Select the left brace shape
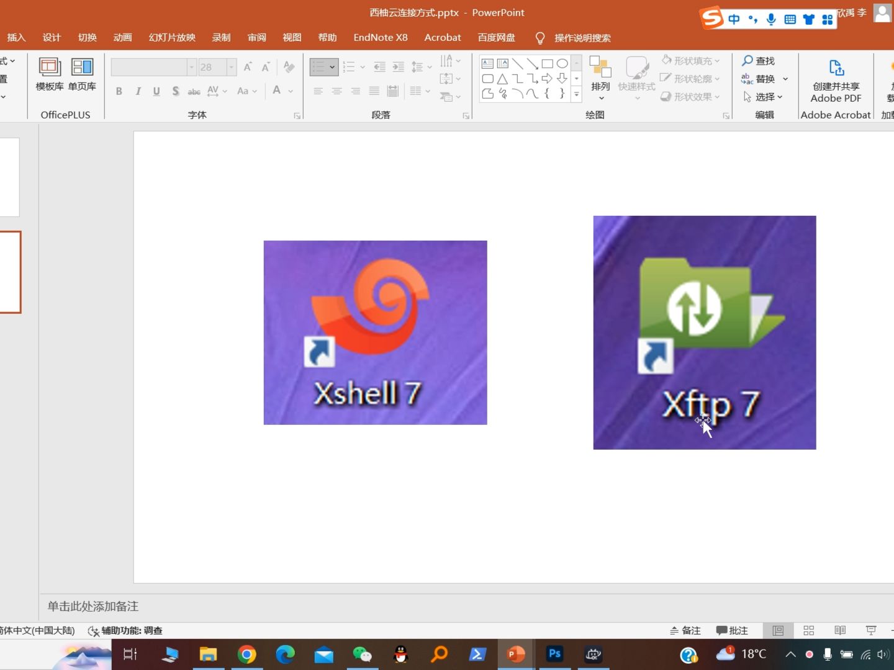 click(547, 94)
